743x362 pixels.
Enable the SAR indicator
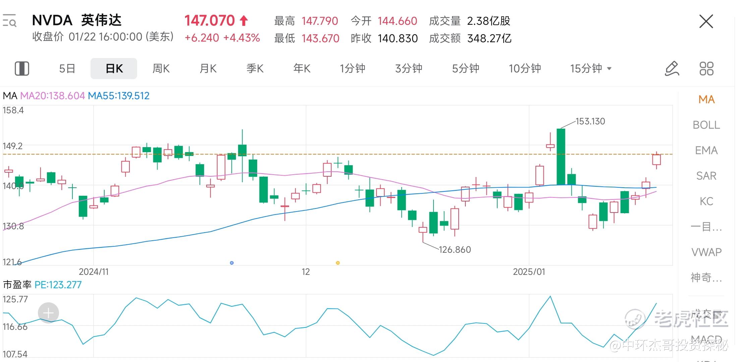point(706,176)
